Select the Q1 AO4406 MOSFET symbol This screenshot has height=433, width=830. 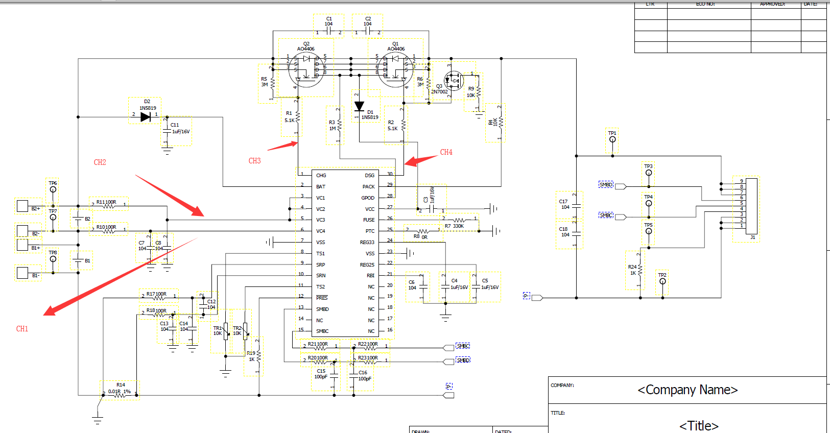point(396,70)
